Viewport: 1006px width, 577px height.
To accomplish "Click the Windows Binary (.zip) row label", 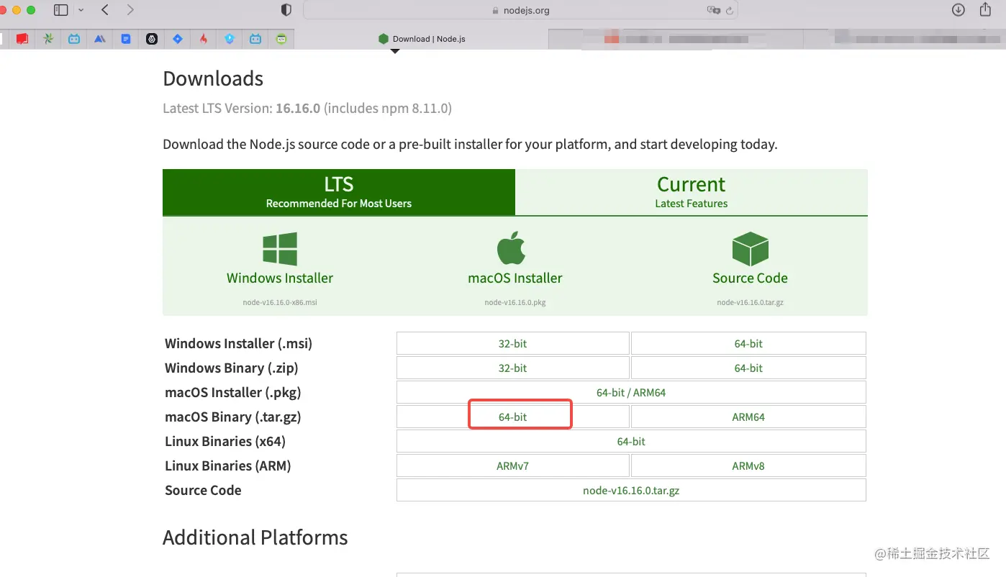I will [231, 368].
